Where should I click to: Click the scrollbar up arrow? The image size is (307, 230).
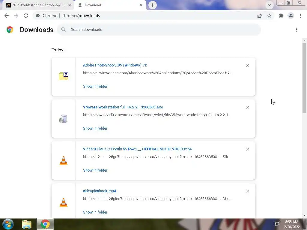click(x=304, y=41)
